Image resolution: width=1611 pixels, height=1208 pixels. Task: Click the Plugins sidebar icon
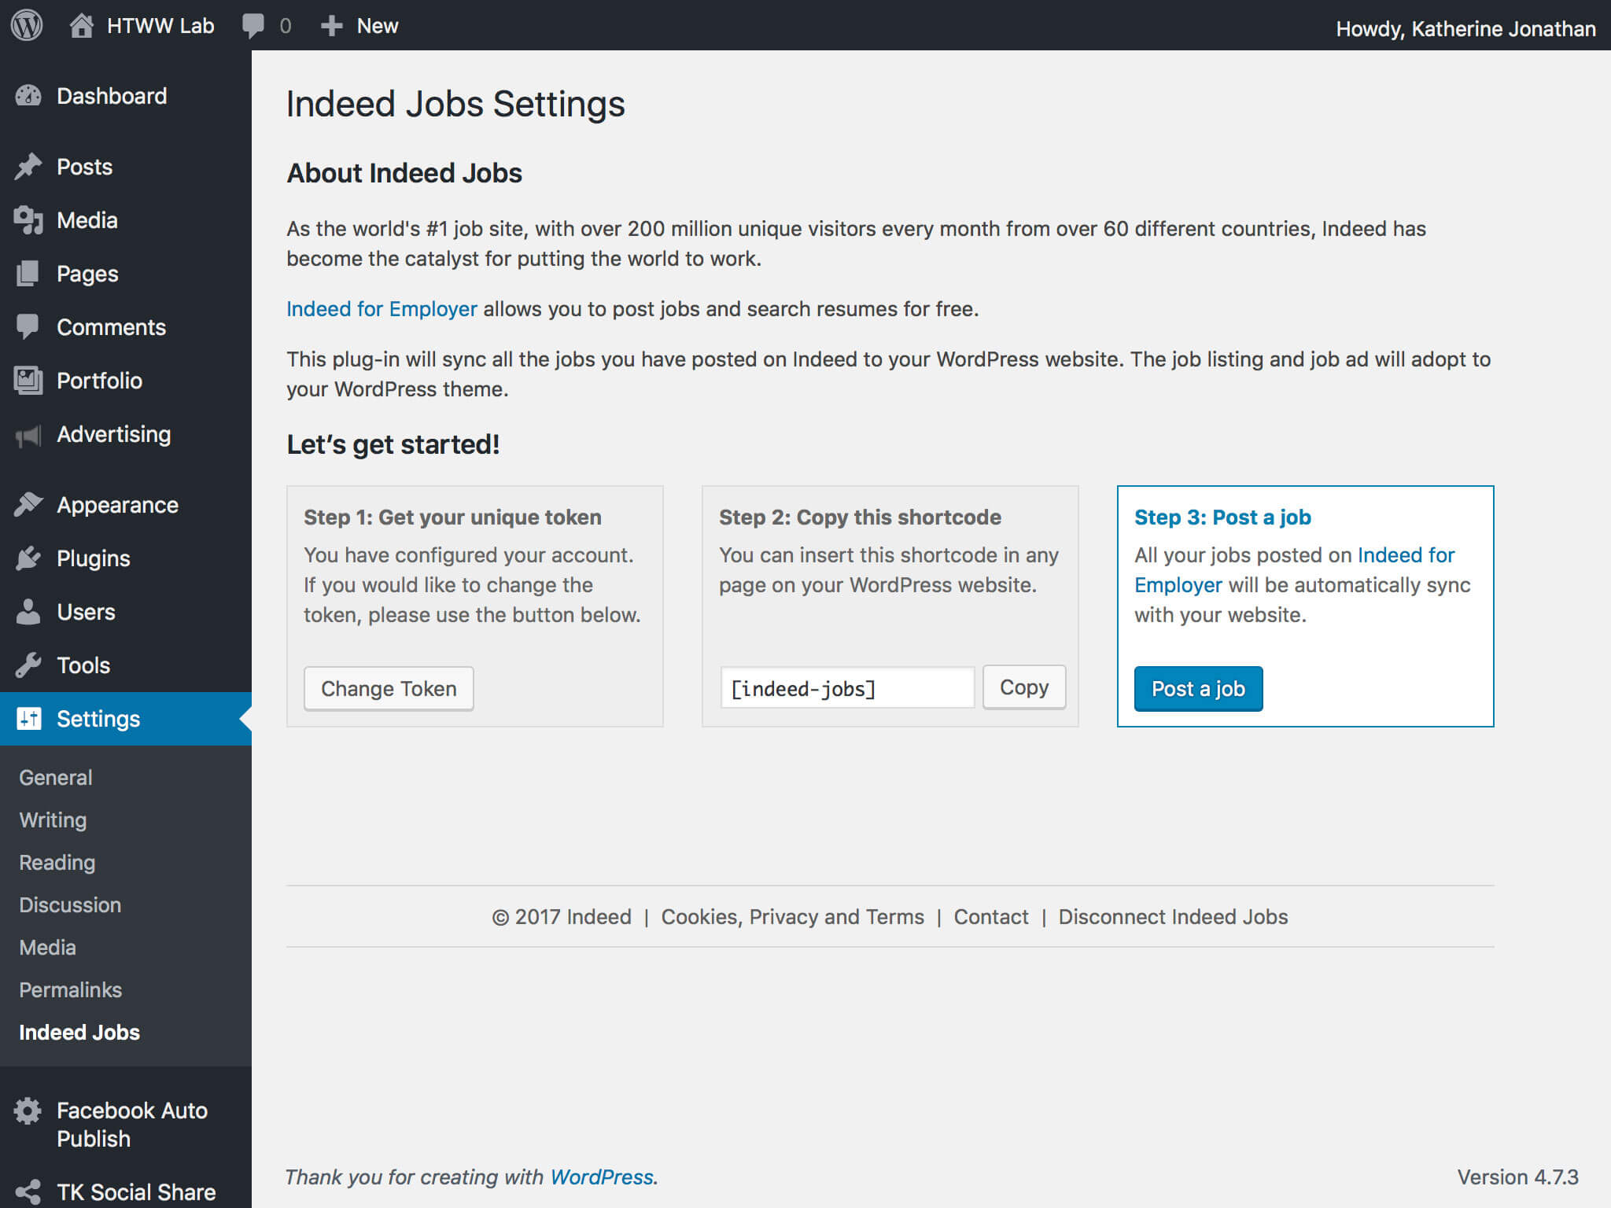click(x=29, y=558)
